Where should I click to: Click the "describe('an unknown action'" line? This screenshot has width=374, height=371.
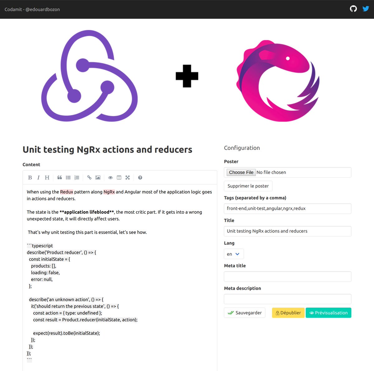coord(66,300)
